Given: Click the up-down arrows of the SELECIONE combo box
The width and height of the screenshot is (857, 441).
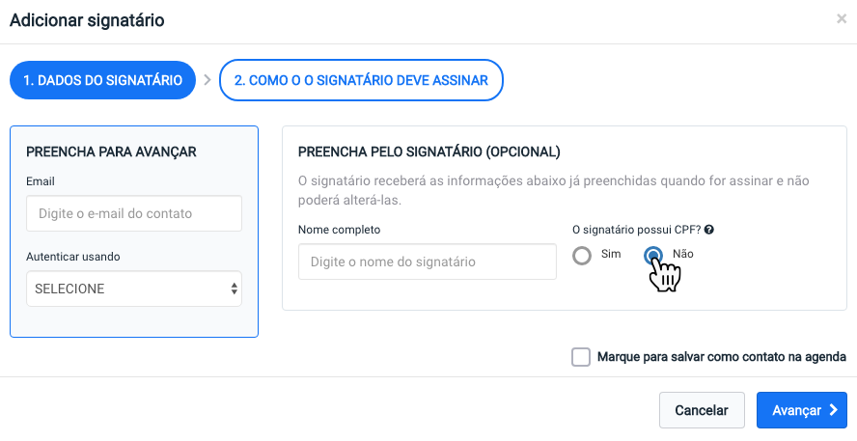Looking at the screenshot, I should pos(234,289).
